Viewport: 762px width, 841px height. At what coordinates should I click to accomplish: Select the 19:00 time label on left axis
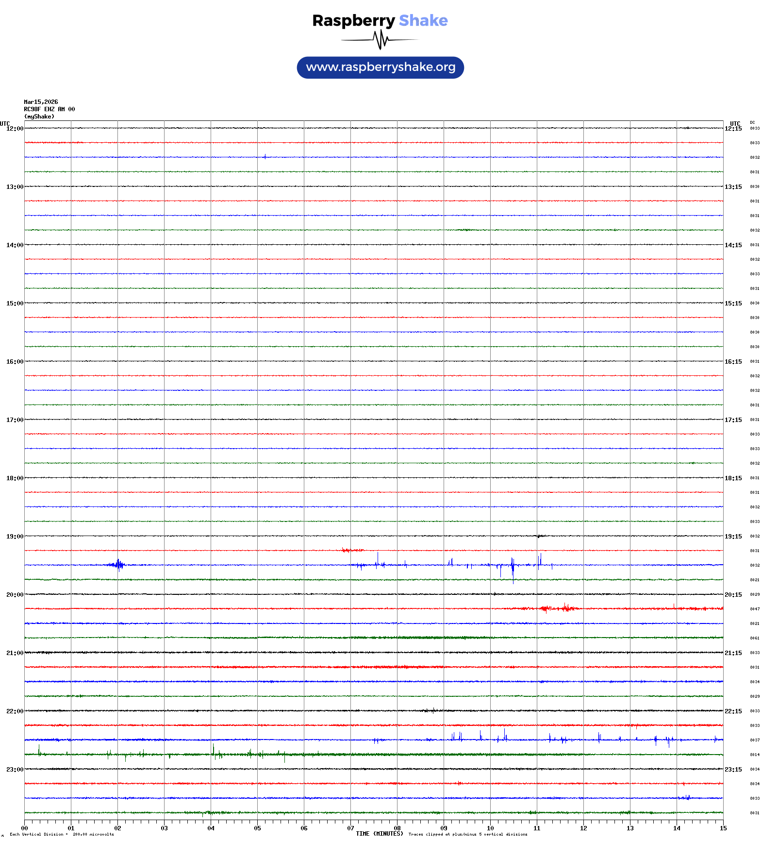(15, 537)
